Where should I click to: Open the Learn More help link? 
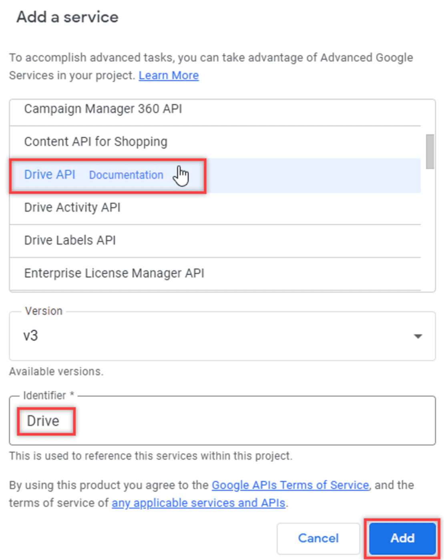click(169, 75)
